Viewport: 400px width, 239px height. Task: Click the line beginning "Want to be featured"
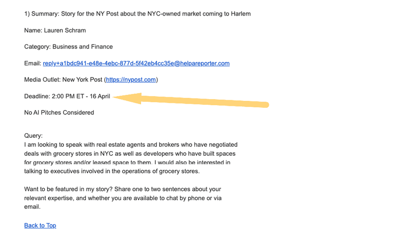(x=122, y=190)
